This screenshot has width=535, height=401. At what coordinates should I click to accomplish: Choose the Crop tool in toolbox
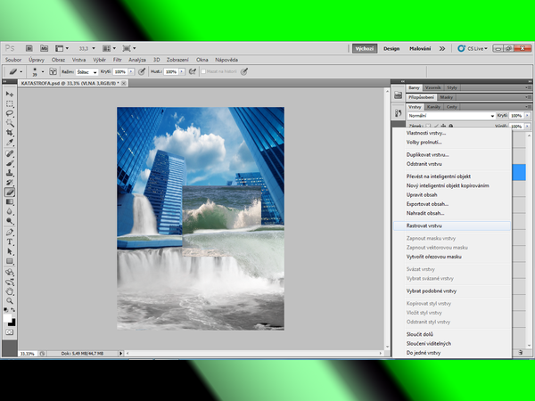(x=10, y=133)
